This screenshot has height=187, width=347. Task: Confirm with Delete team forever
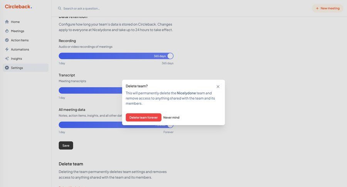143,117
